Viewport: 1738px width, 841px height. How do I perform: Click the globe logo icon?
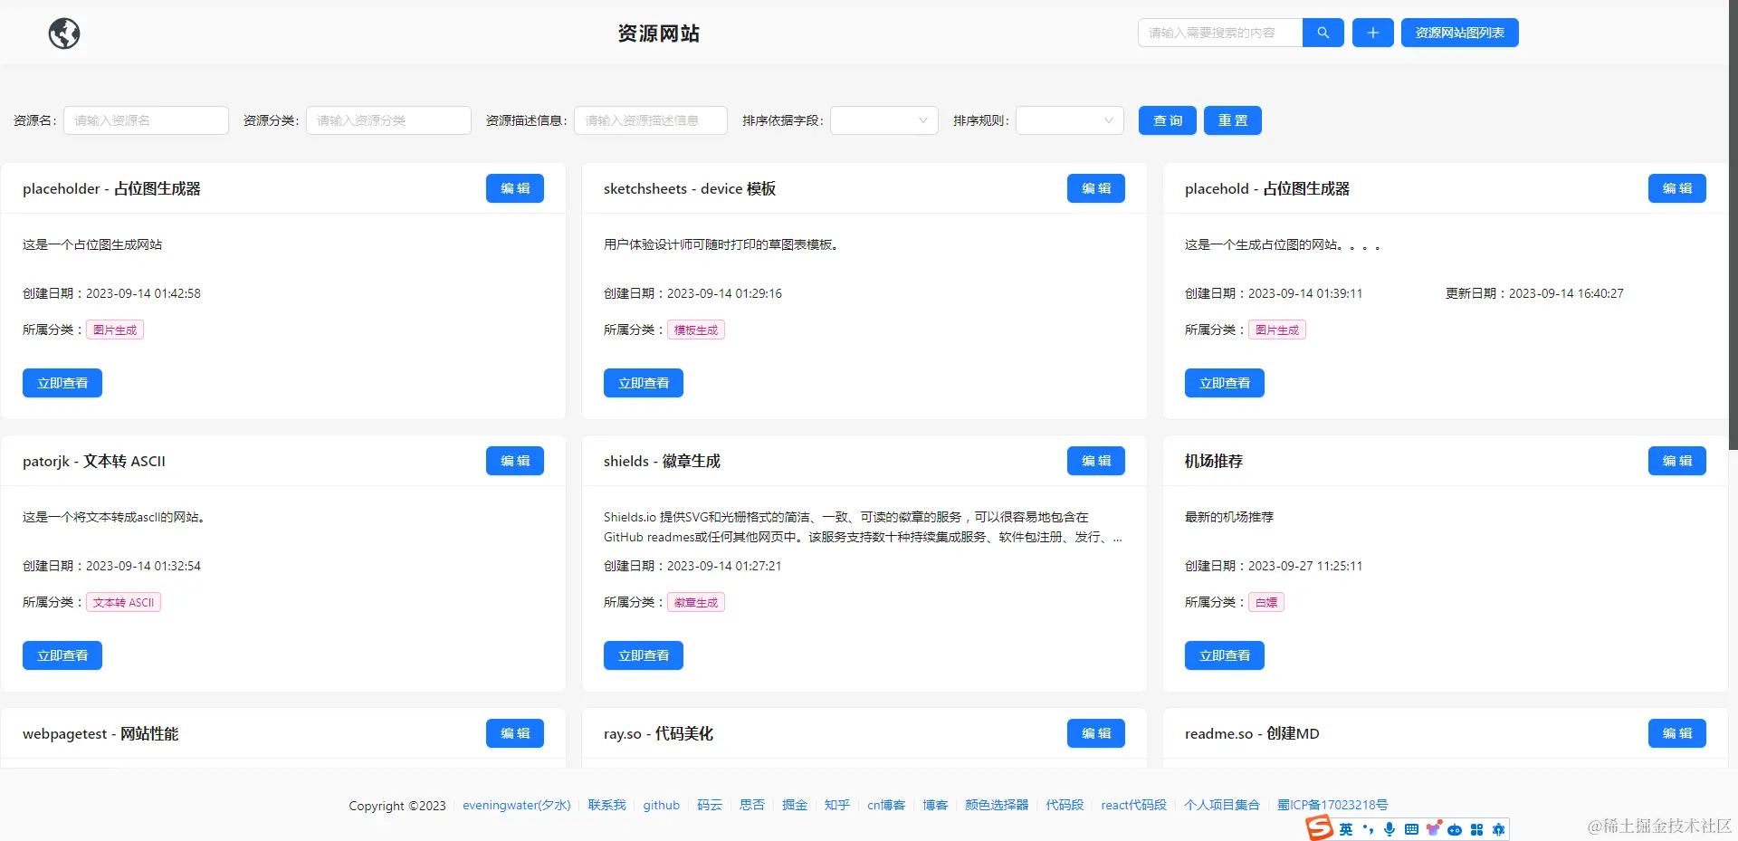(x=64, y=33)
